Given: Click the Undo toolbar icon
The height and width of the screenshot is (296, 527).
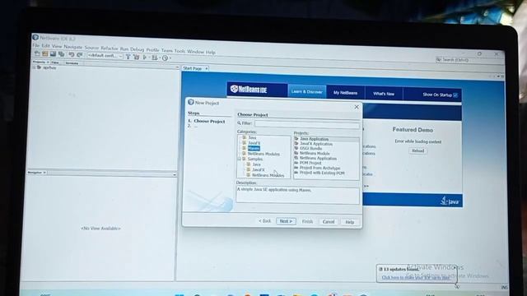Looking at the screenshot, I should (x=72, y=55).
